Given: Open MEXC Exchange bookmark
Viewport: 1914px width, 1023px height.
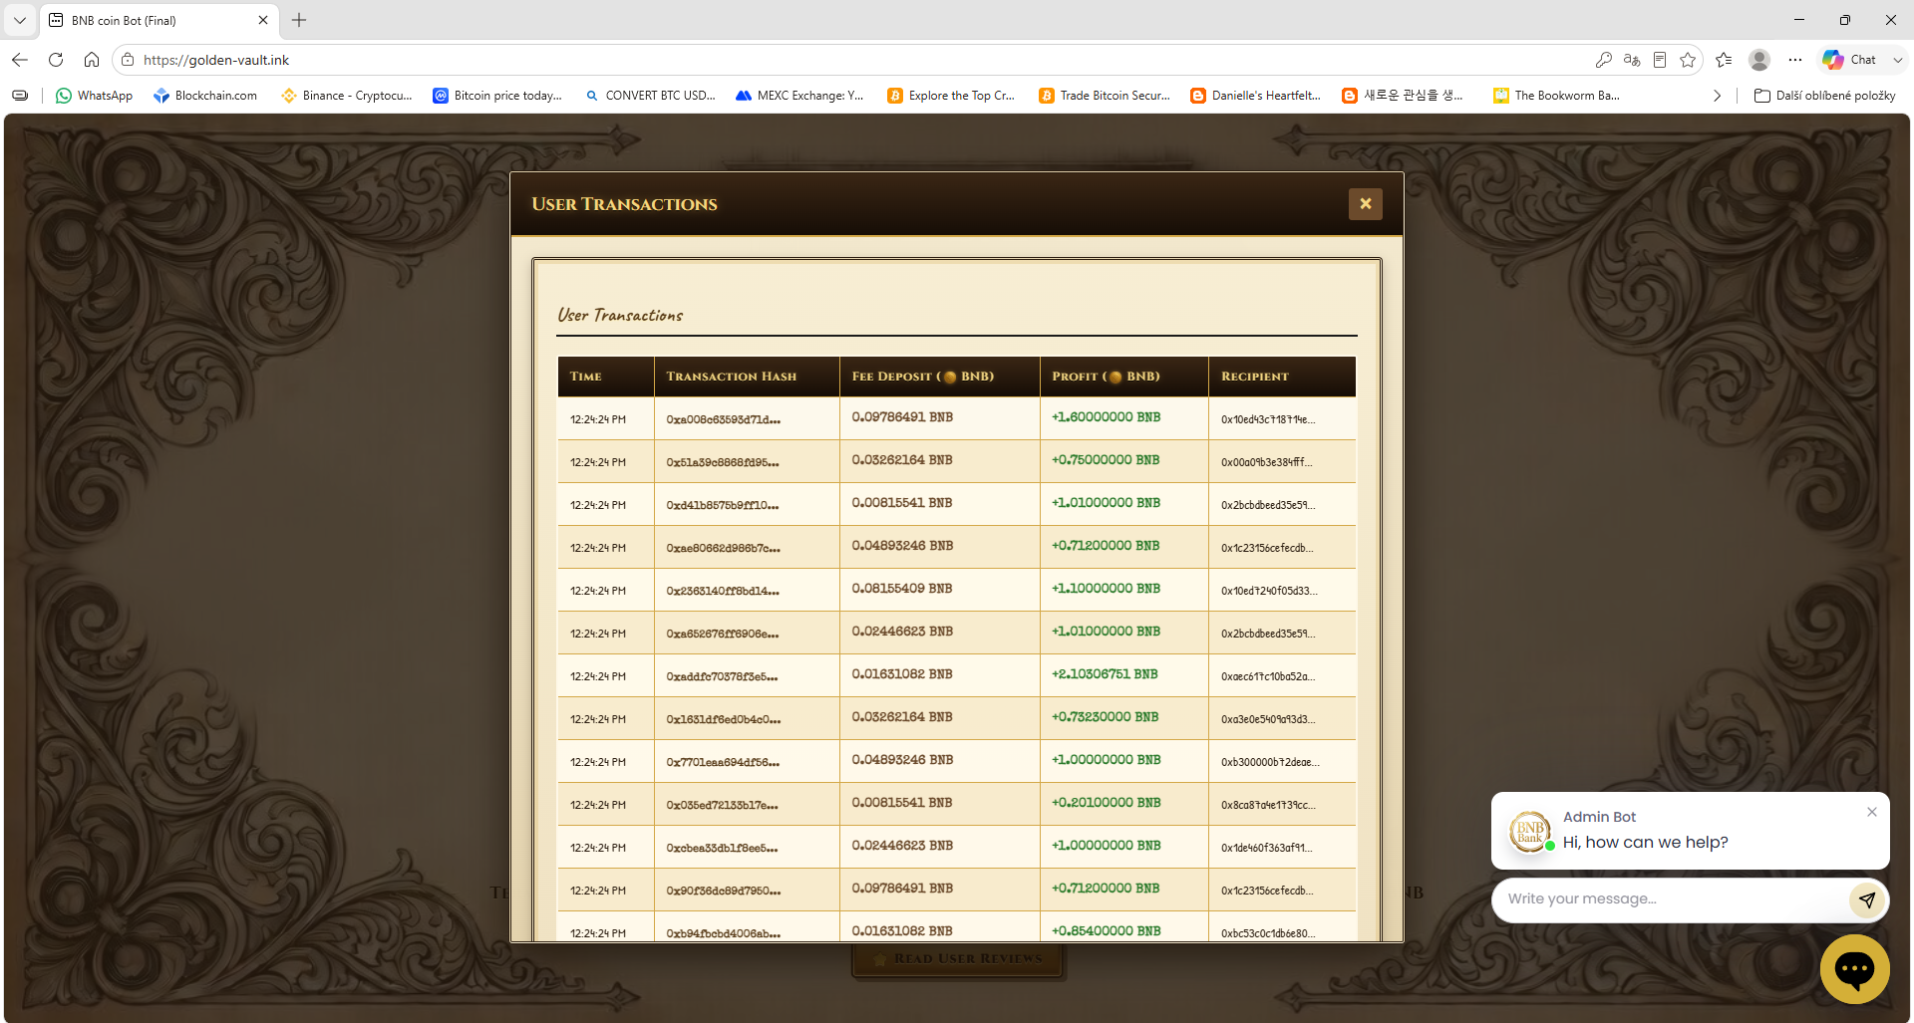Looking at the screenshot, I should coord(799,96).
